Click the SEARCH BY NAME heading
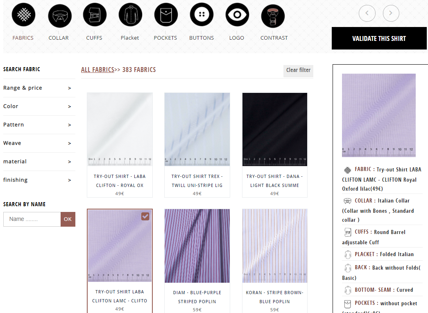Viewport: 428px width, 313px height. tap(24, 205)
